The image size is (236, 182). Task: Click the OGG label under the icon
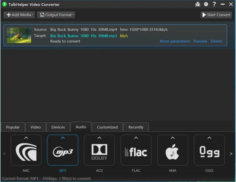tap(209, 170)
